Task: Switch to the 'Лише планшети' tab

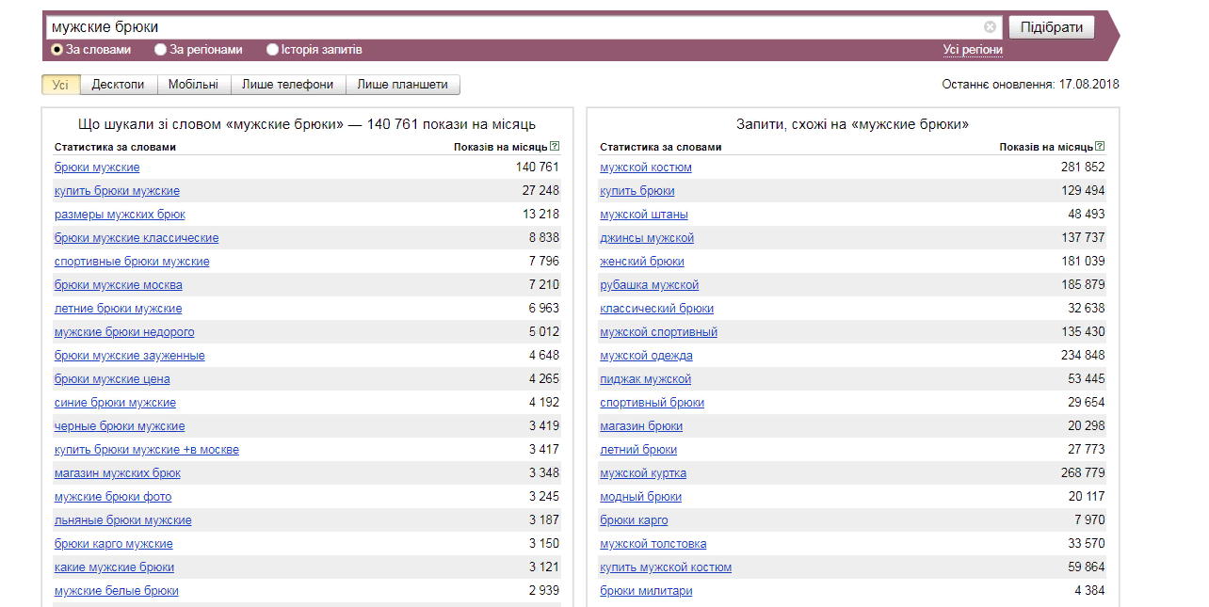Action: [403, 85]
